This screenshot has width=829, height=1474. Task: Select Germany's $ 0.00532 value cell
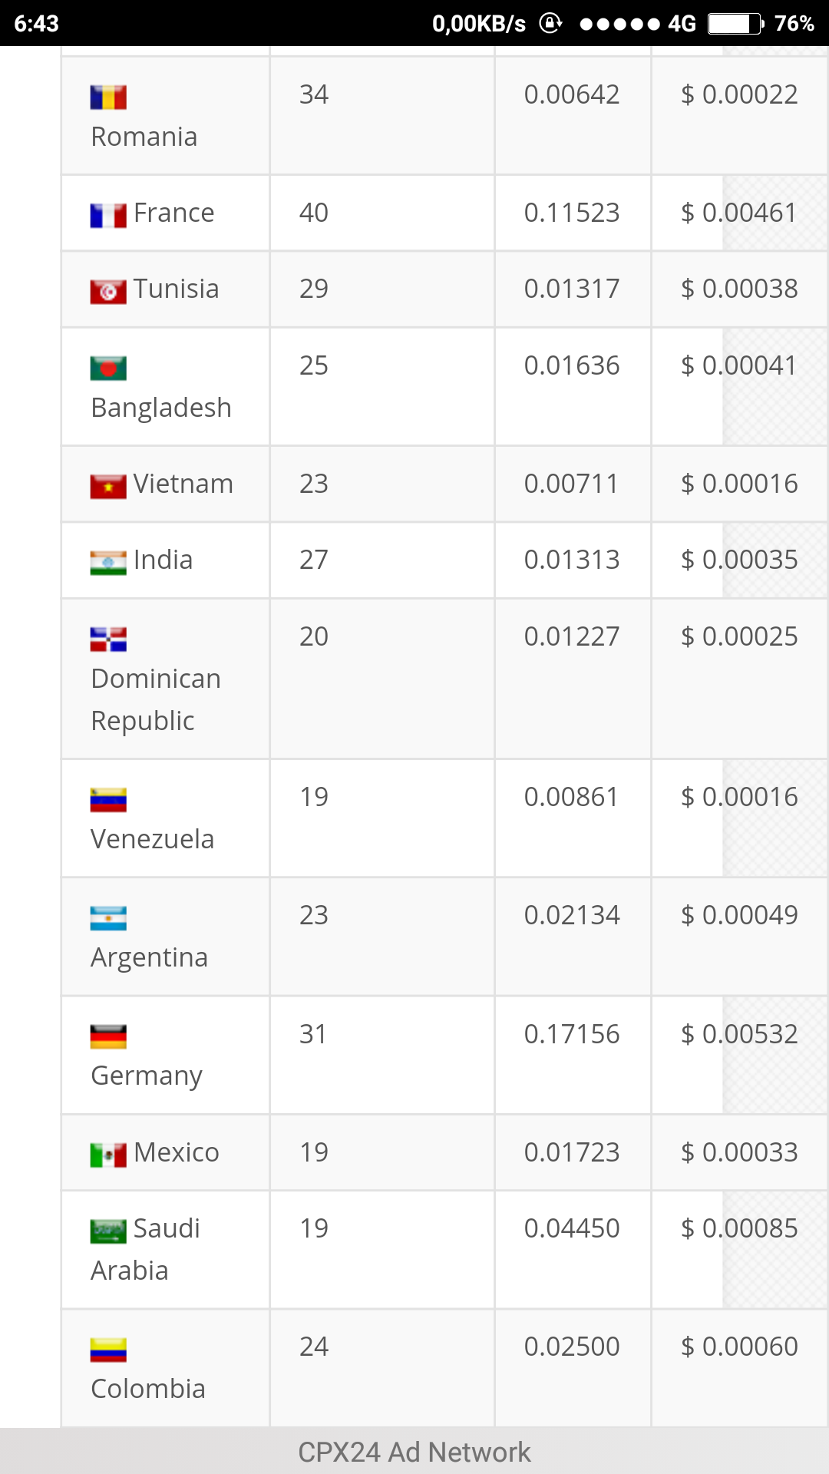click(739, 1034)
